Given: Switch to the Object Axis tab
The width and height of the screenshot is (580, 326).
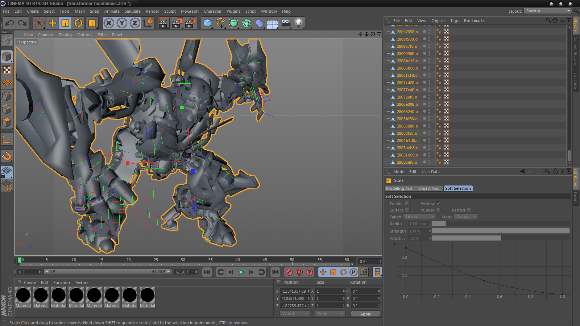Looking at the screenshot, I should (428, 188).
